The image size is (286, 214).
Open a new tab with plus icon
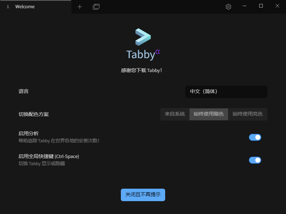click(79, 7)
